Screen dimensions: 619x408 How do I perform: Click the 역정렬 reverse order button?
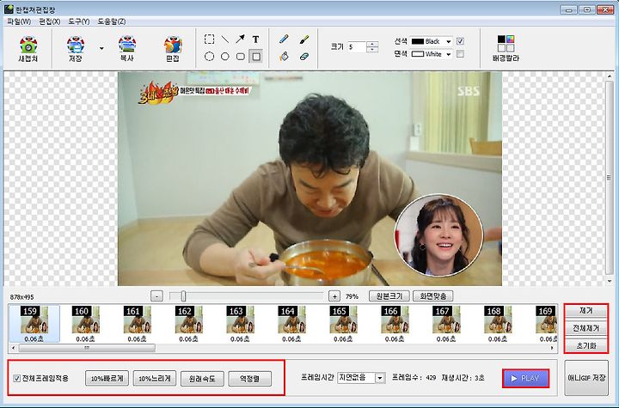click(x=250, y=379)
